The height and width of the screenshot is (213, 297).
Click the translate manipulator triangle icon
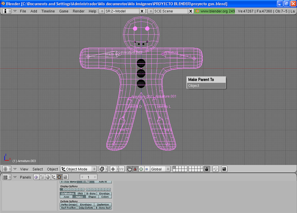pos(135,169)
